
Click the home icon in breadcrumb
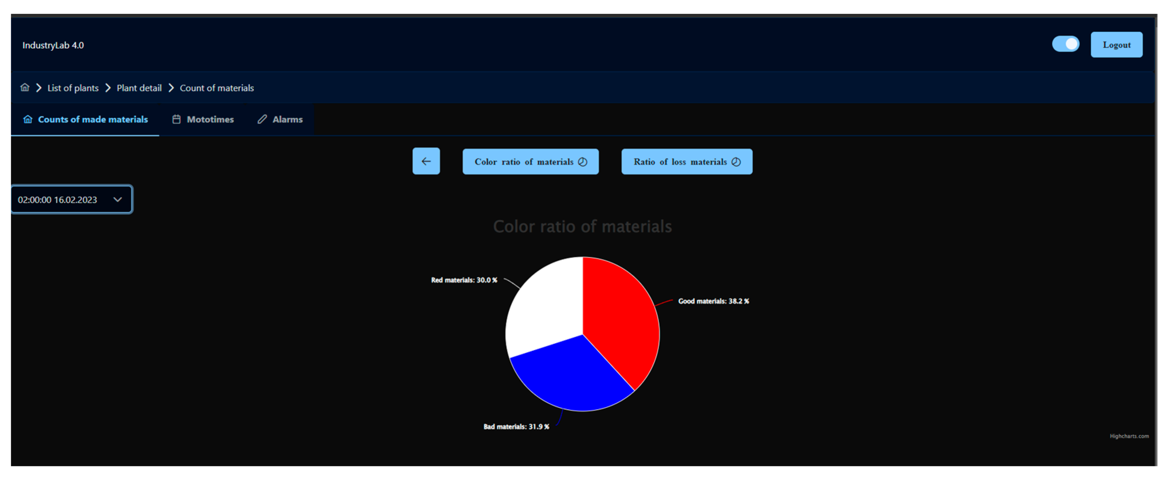25,87
